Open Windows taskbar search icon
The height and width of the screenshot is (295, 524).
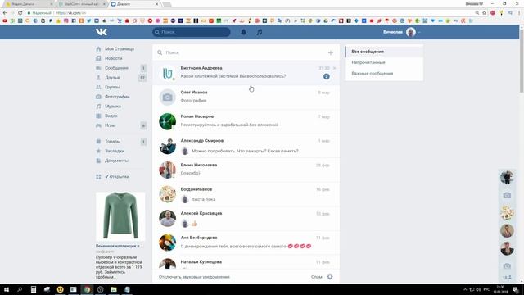click(x=20, y=289)
